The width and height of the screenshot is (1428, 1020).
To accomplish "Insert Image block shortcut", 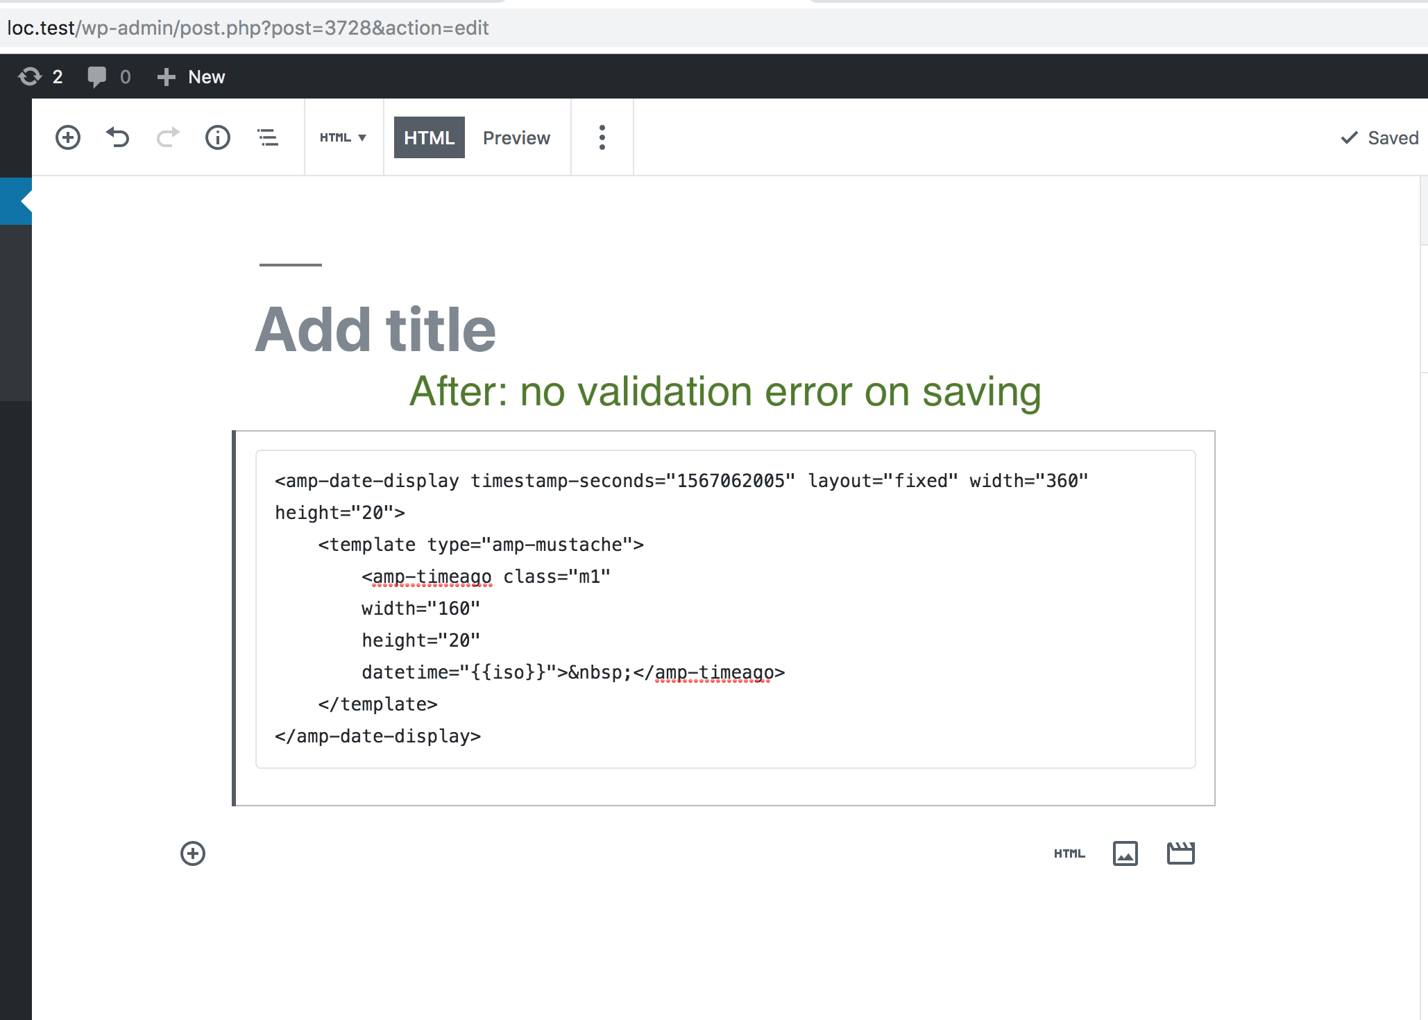I will [x=1125, y=853].
